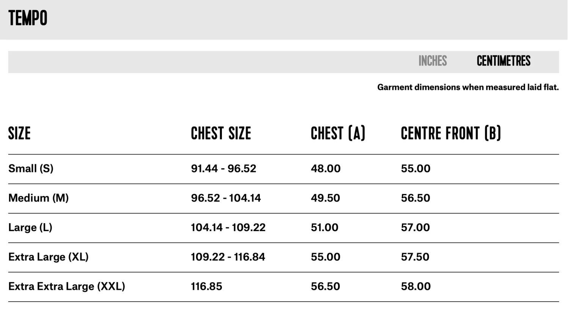
Task: Switch units to Inches
Action: (432, 61)
